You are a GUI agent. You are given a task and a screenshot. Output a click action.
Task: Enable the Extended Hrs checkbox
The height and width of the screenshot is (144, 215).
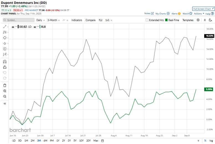coord(147,20)
